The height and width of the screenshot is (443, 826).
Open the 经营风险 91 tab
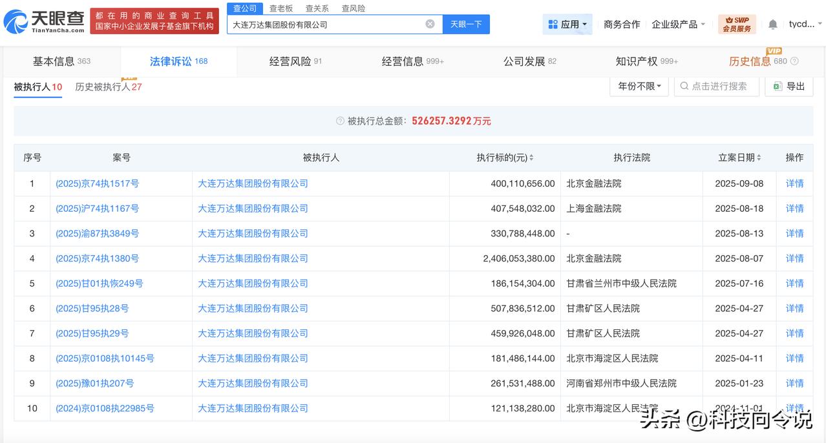(x=295, y=61)
